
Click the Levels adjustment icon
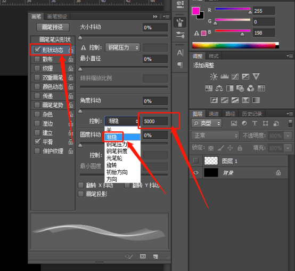click(x=224, y=76)
